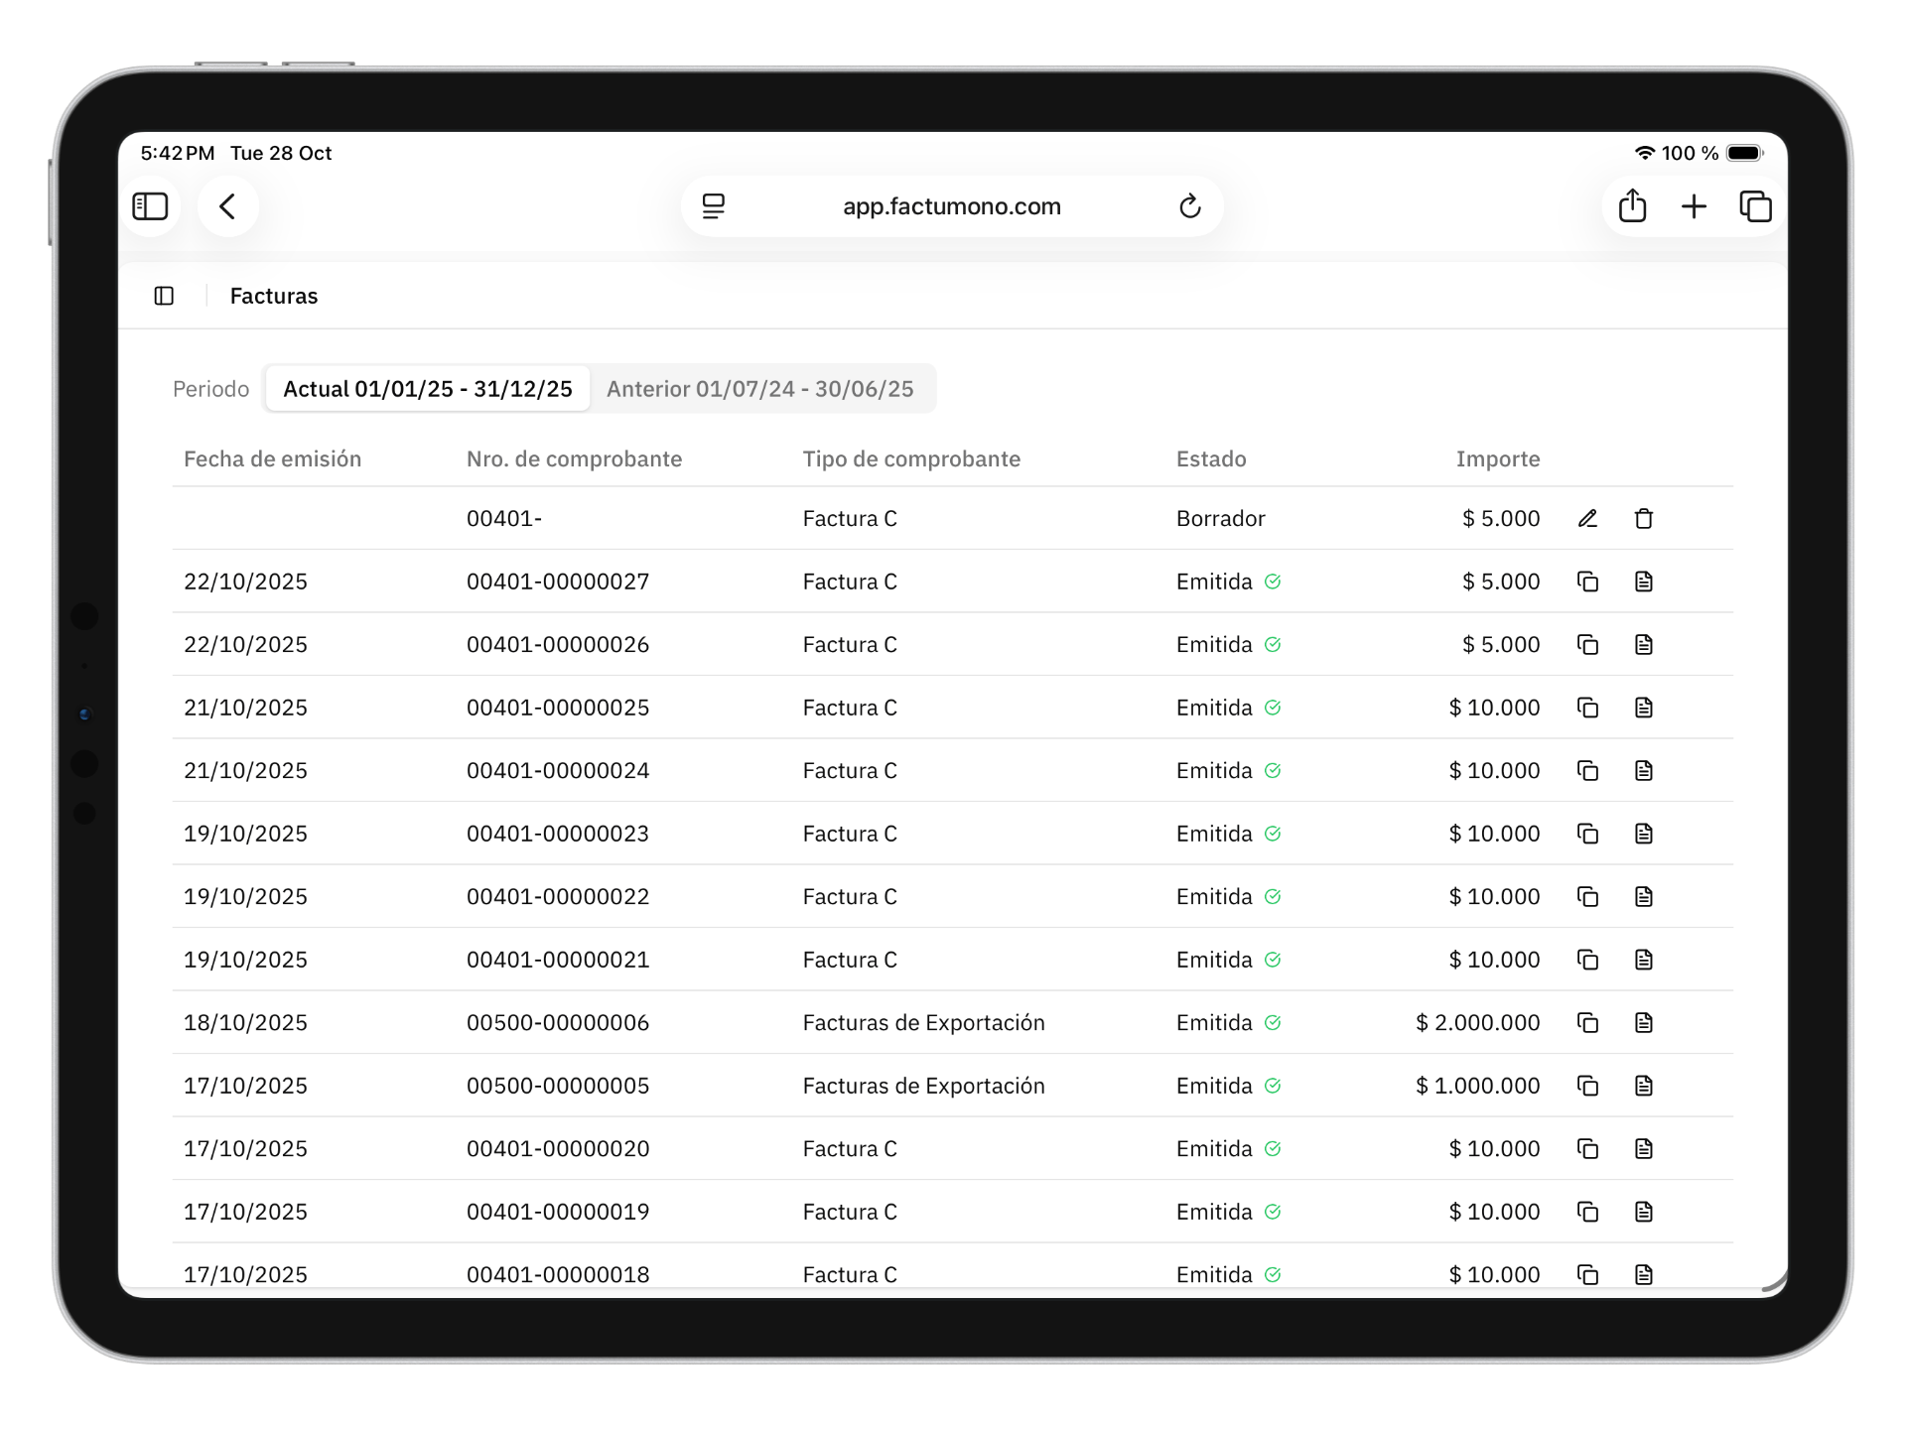Duplicate export invoice 00500-00000006

(1587, 1022)
